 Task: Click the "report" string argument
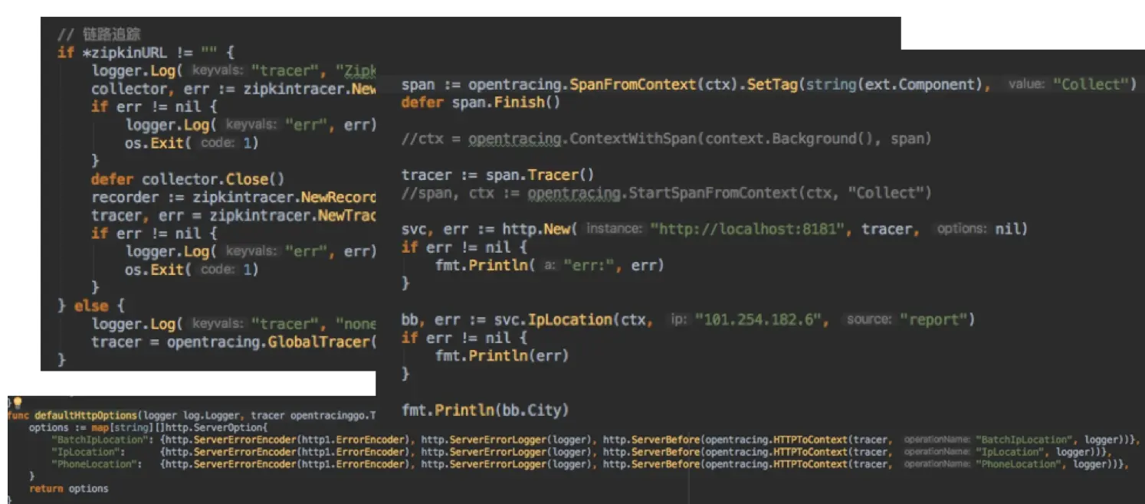point(933,319)
